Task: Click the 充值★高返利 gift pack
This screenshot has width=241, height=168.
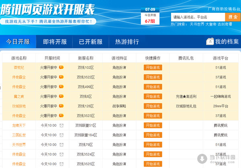Action: click(x=186, y=97)
